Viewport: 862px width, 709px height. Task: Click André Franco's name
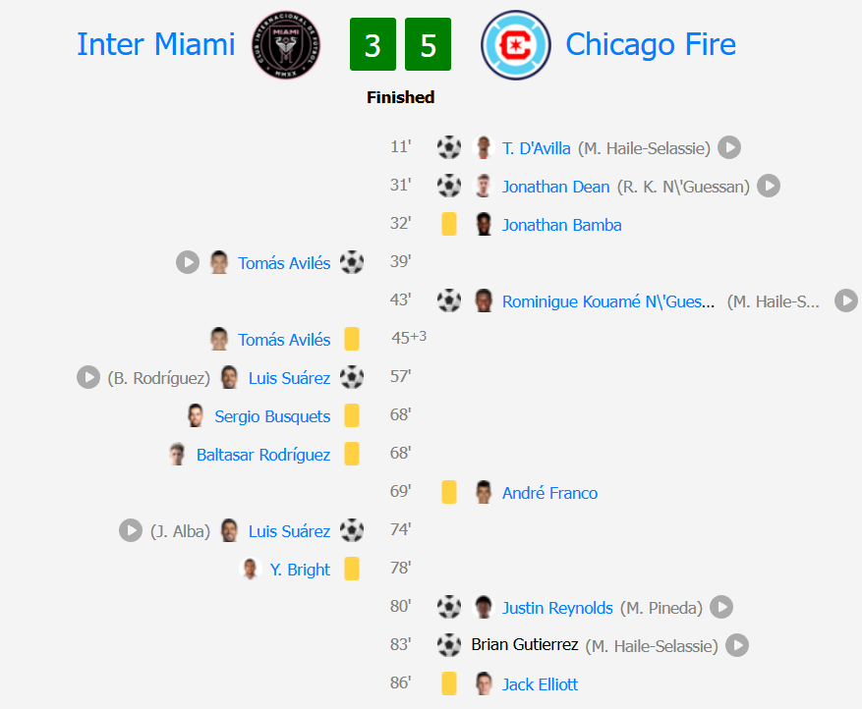549,493
